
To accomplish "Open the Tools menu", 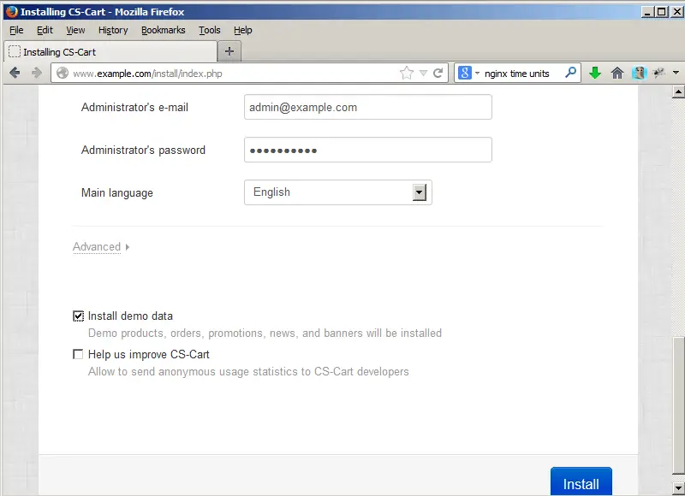I will tap(209, 30).
